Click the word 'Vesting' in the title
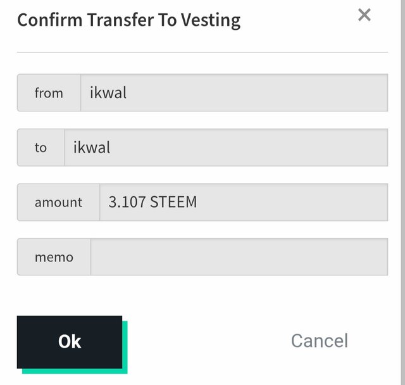Viewport: 405px width, 385px height. 211,20
